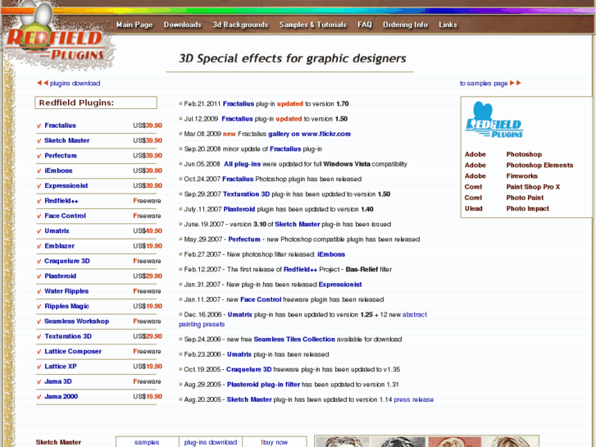Click Fractalius in the Feb.21.2011 news item
The image size is (596, 447).
(x=239, y=104)
